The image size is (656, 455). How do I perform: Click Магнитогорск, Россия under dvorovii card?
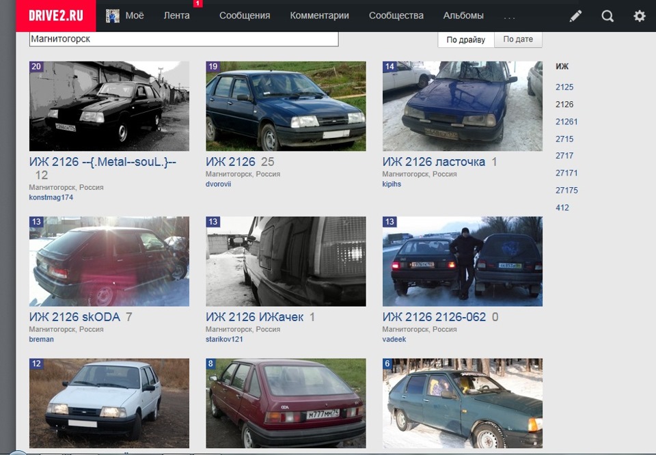(243, 174)
